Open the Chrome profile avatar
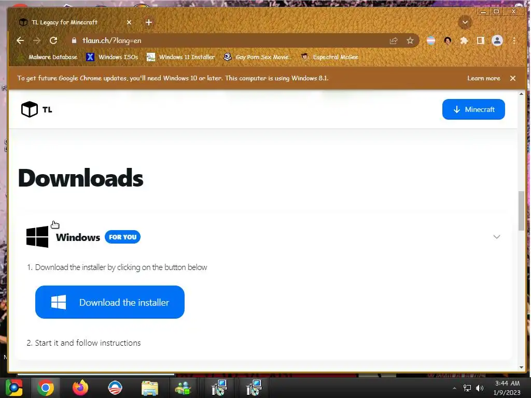The image size is (531, 398). 497,40
